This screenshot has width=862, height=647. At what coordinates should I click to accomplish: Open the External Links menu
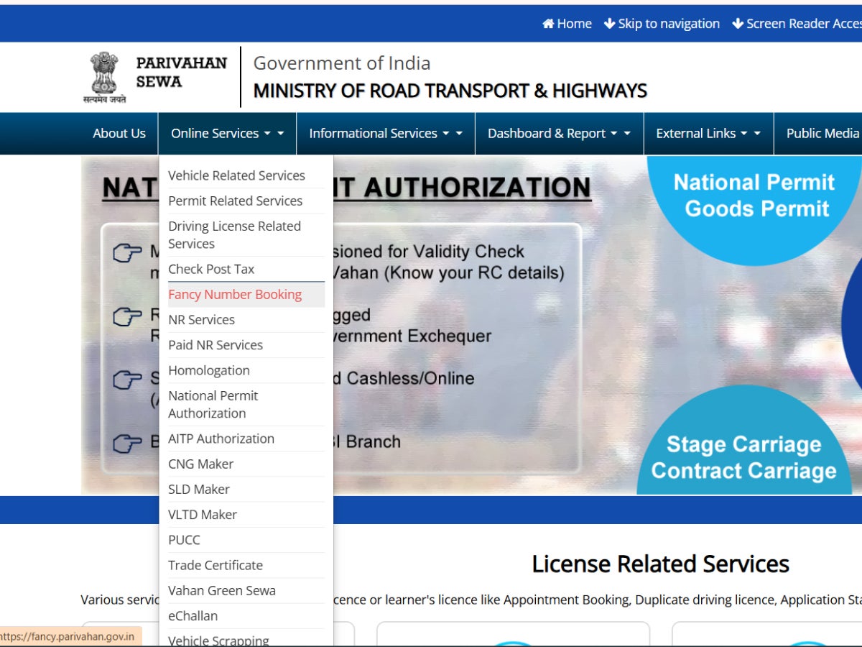(x=708, y=134)
